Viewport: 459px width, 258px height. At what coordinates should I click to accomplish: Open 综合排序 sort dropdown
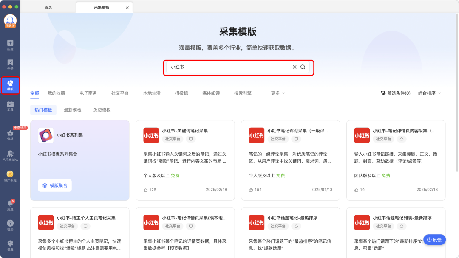(429, 93)
